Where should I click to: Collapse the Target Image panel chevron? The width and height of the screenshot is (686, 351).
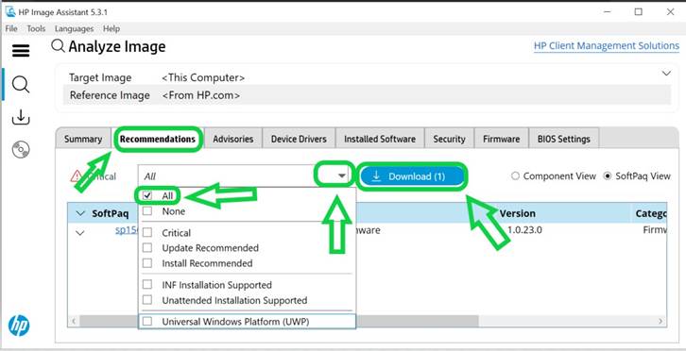click(666, 74)
